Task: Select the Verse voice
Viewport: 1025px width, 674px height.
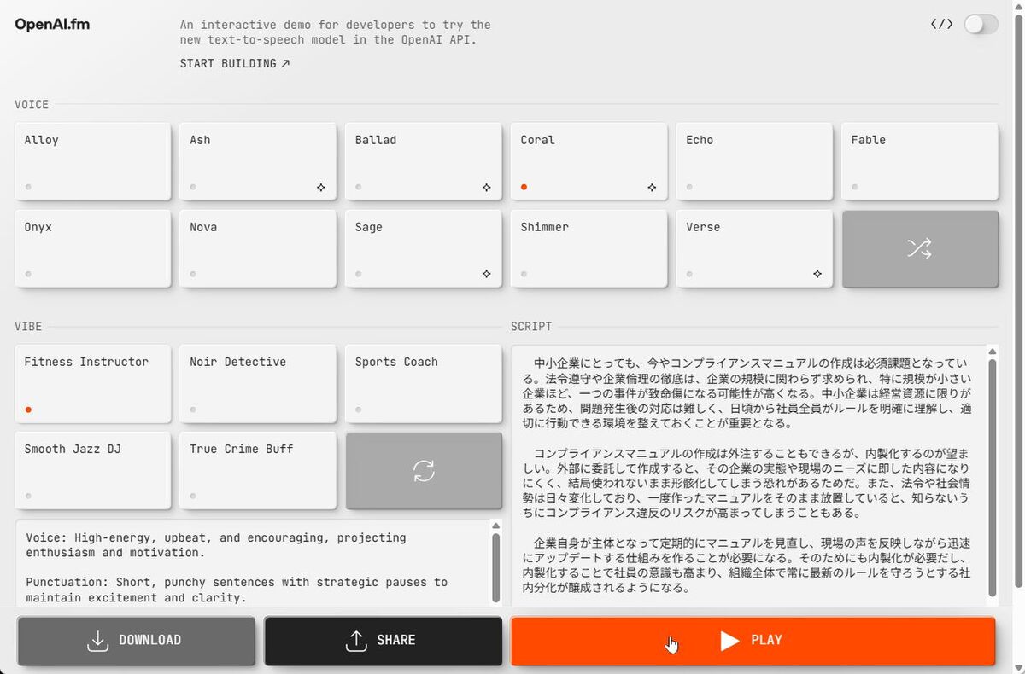Action: pyautogui.click(x=754, y=248)
